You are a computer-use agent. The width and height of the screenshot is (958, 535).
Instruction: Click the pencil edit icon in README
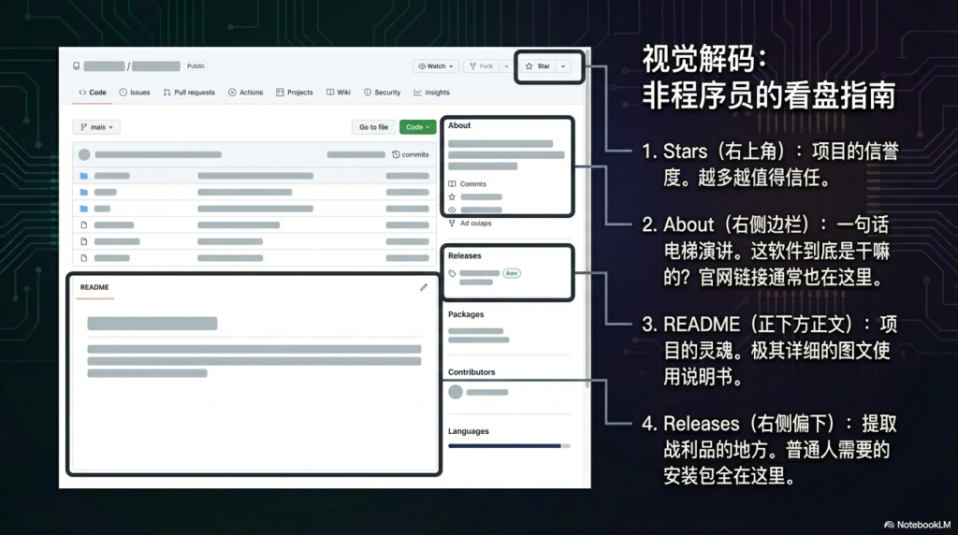point(424,287)
